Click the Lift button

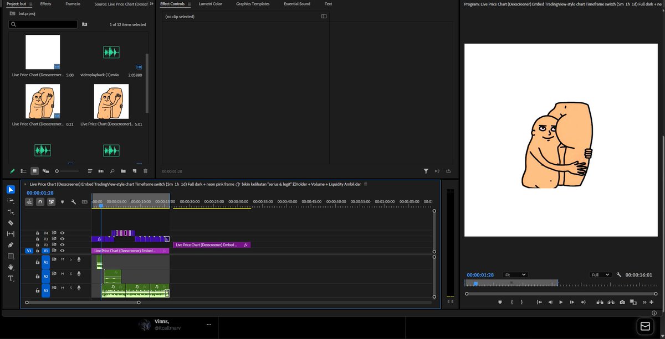click(x=600, y=302)
